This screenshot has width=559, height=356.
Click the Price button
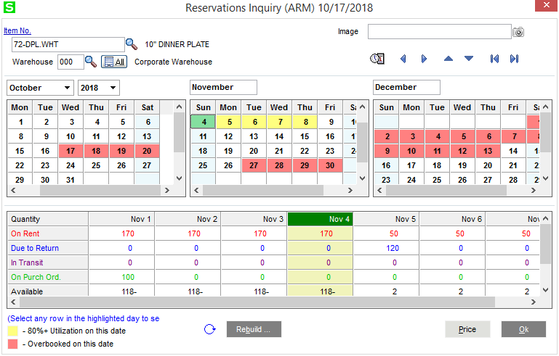pos(467,329)
